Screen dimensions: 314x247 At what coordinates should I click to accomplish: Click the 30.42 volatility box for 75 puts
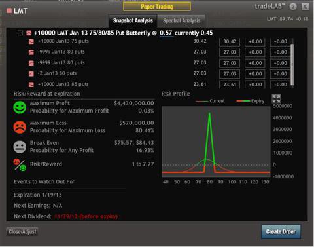click(x=230, y=42)
